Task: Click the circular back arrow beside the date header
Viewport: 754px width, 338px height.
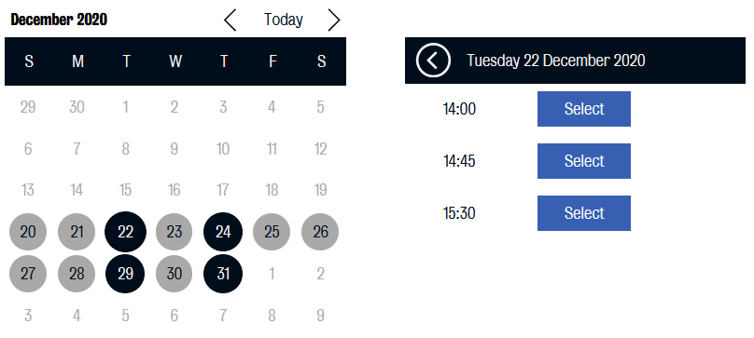Action: (x=433, y=61)
